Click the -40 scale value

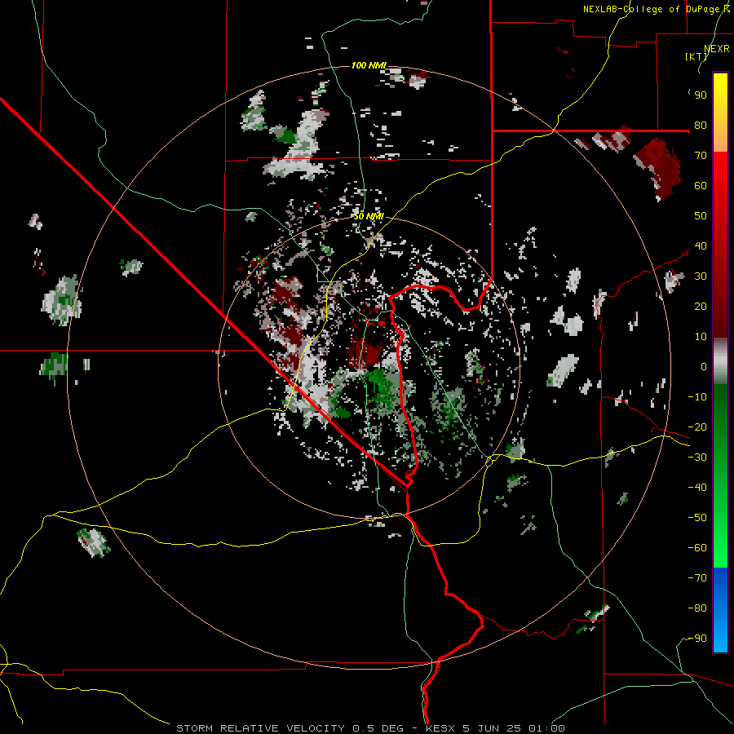click(x=697, y=488)
